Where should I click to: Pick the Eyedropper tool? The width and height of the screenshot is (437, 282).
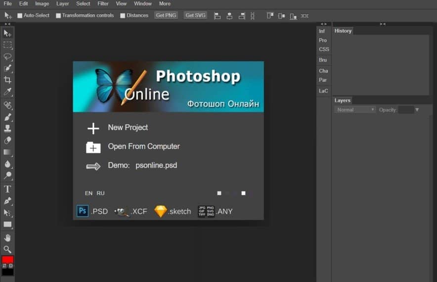tap(7, 92)
